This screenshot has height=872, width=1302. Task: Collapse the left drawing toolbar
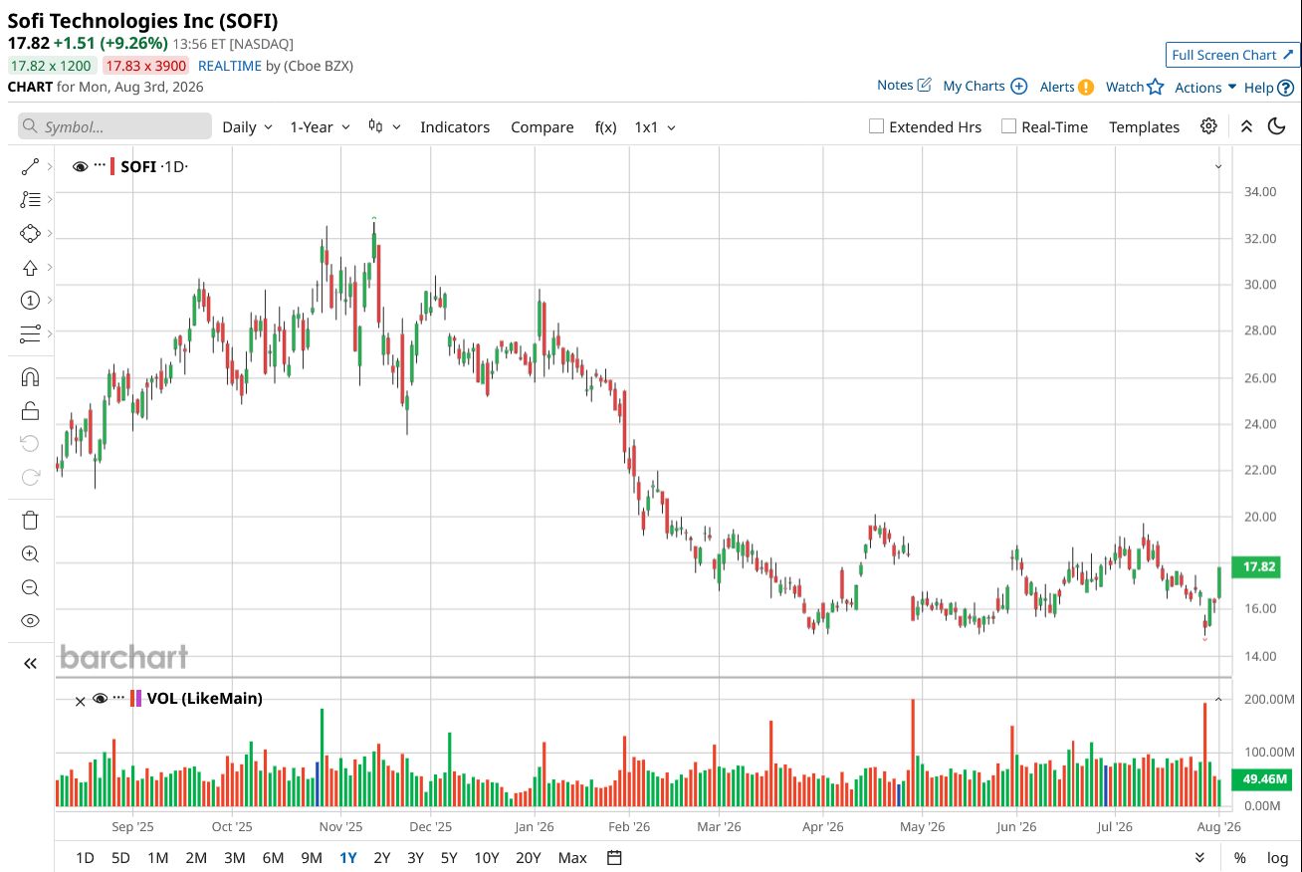(x=30, y=664)
